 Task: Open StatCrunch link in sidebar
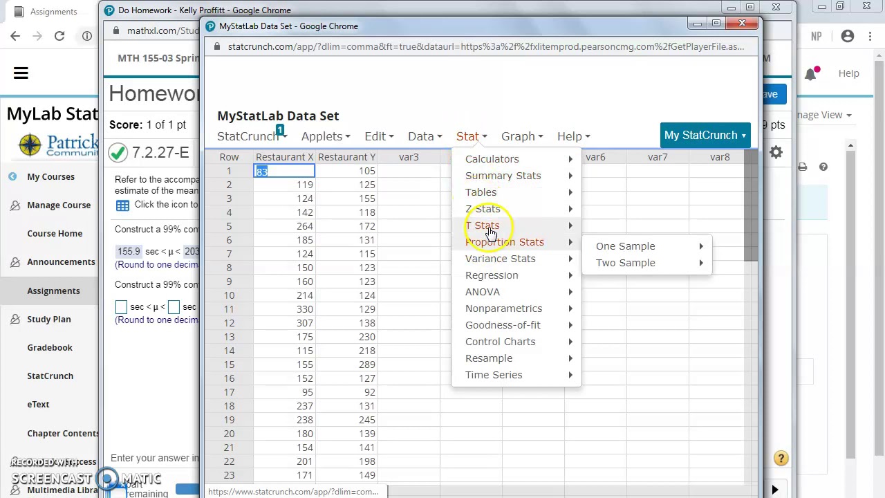tap(50, 376)
